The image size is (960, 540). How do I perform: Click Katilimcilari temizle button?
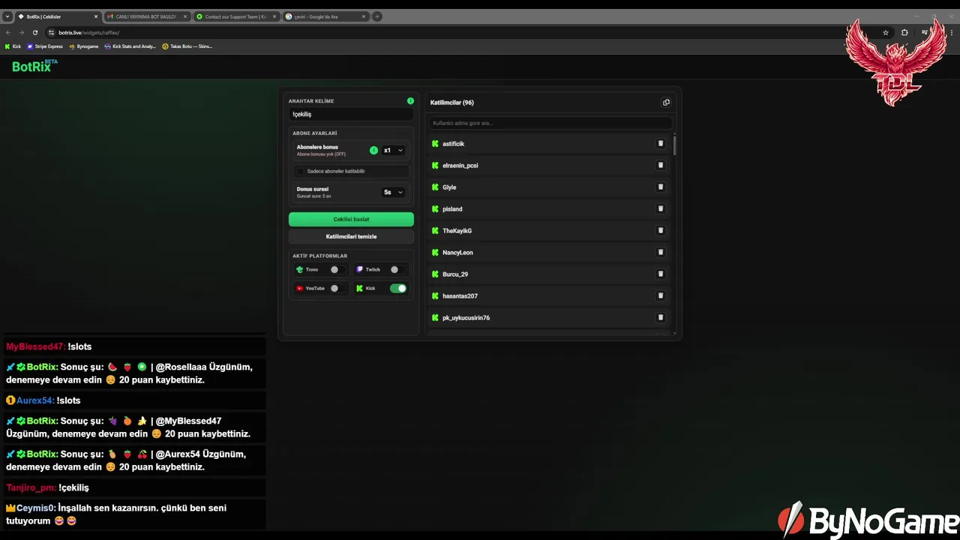[351, 236]
